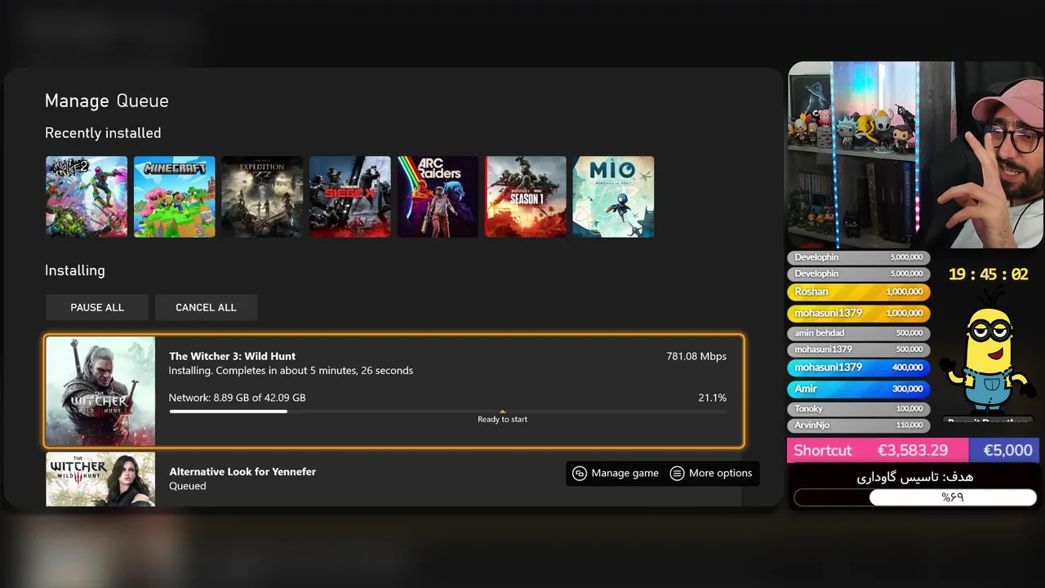Open the Siege X game tile
Viewport: 1045px width, 588px height.
point(349,197)
